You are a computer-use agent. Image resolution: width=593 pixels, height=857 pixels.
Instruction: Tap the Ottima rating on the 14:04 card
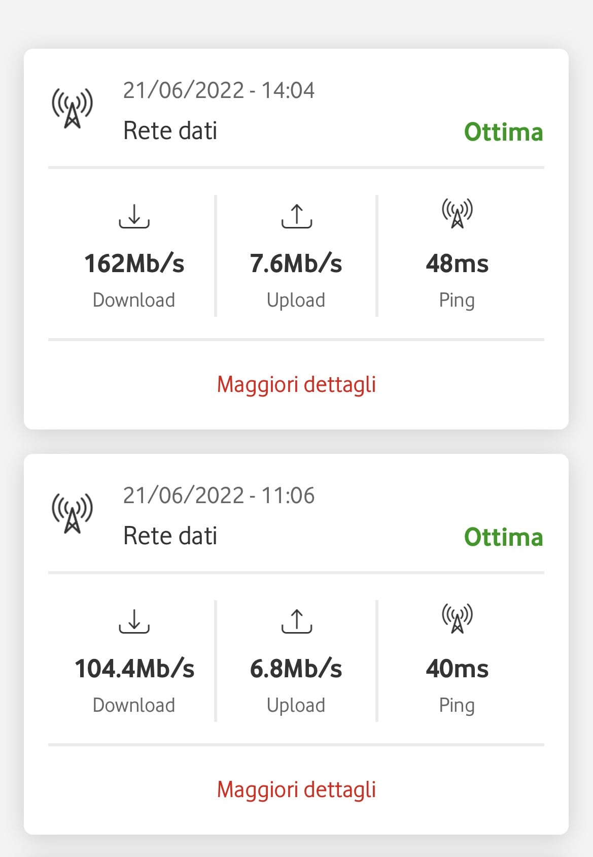(x=503, y=132)
